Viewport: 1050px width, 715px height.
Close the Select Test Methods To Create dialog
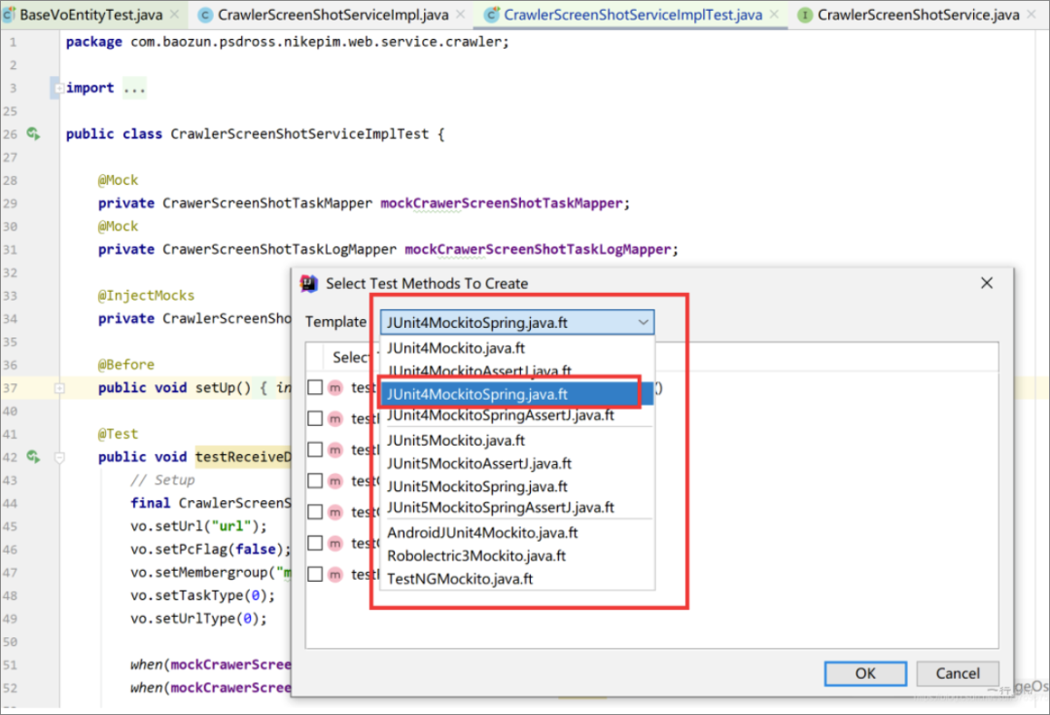pyautogui.click(x=987, y=283)
